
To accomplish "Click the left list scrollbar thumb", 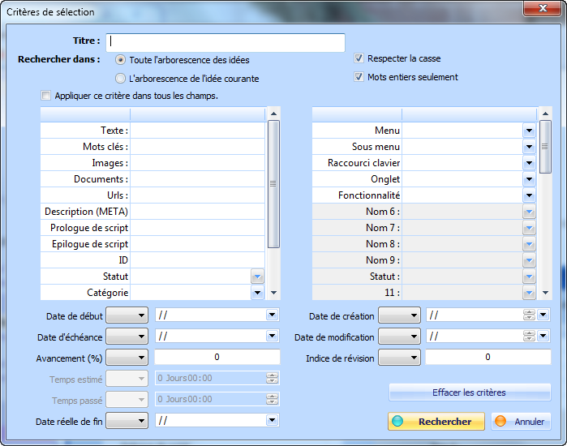I will [273, 184].
